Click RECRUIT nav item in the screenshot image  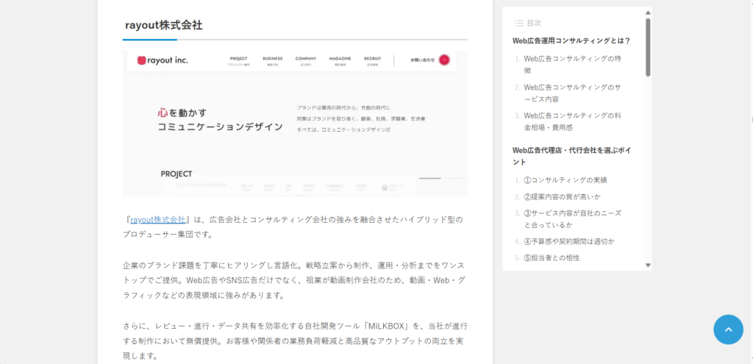click(x=372, y=61)
